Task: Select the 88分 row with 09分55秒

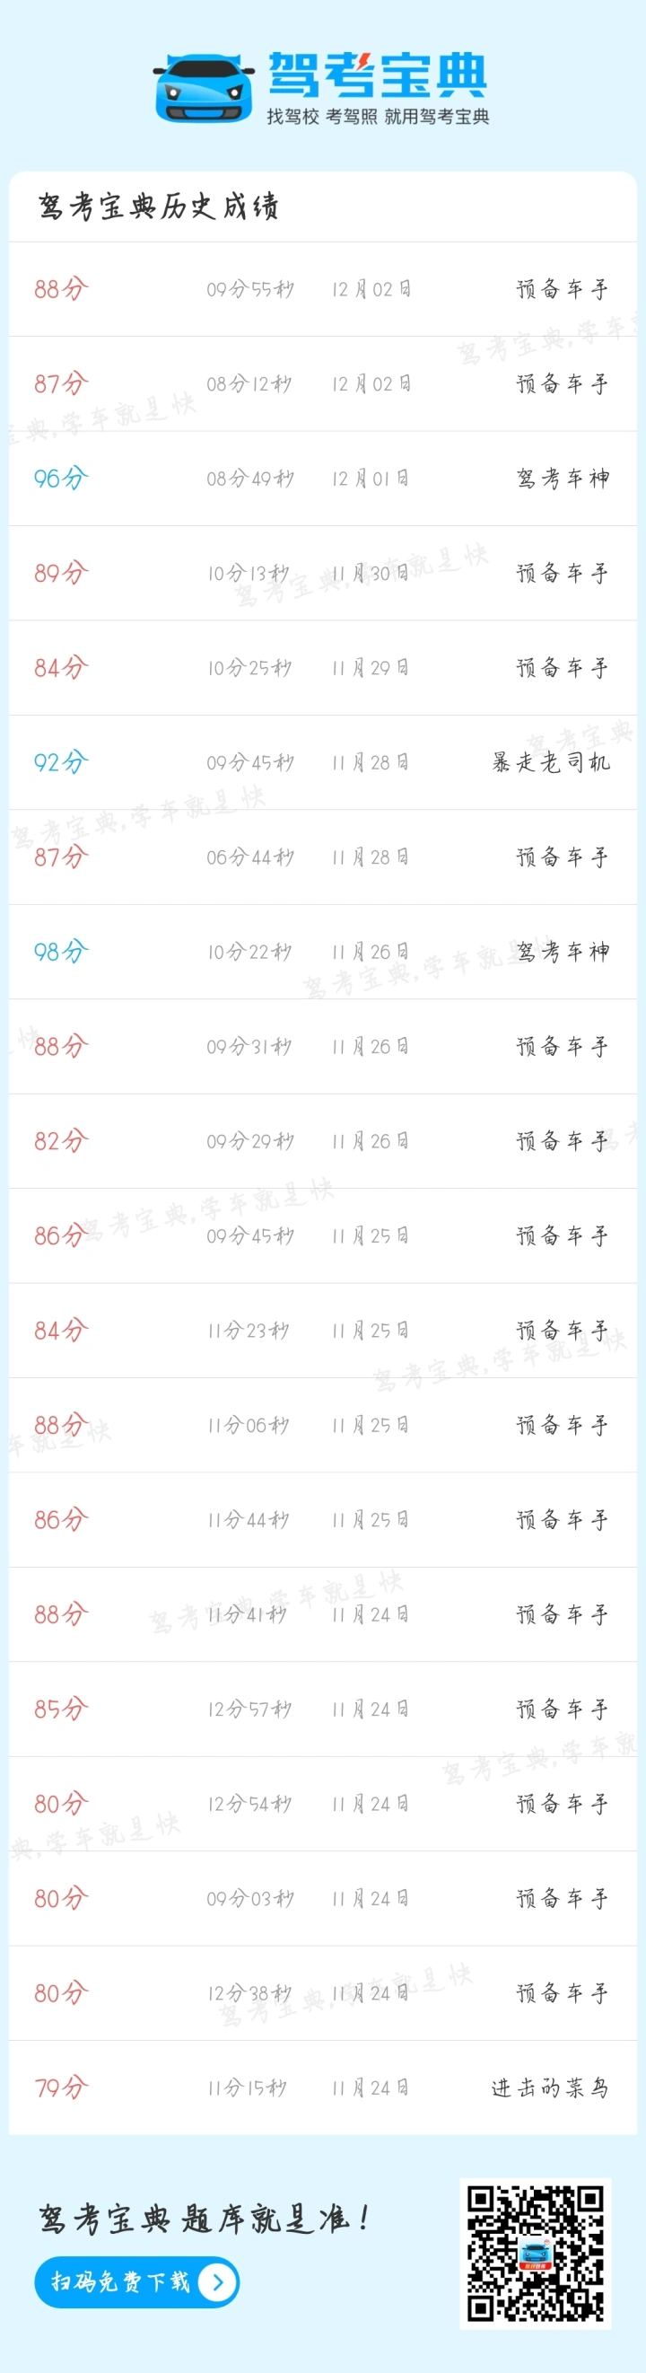Action: click(323, 289)
